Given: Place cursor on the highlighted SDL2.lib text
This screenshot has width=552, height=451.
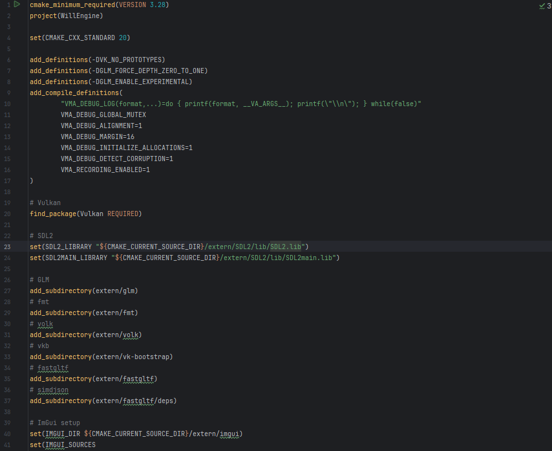Looking at the screenshot, I should (x=284, y=246).
